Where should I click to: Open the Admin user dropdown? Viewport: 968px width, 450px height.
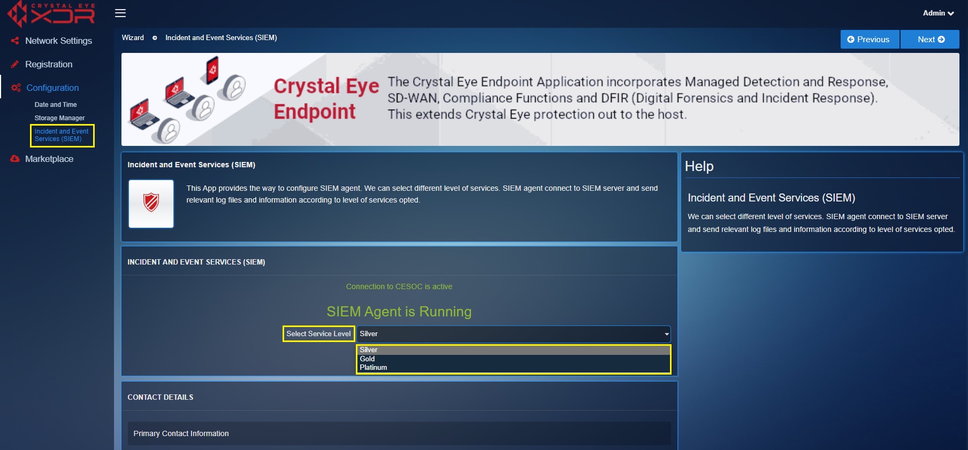tap(938, 13)
